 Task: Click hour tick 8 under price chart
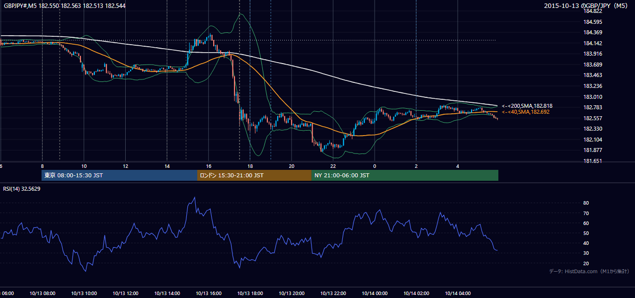[x=42, y=166]
